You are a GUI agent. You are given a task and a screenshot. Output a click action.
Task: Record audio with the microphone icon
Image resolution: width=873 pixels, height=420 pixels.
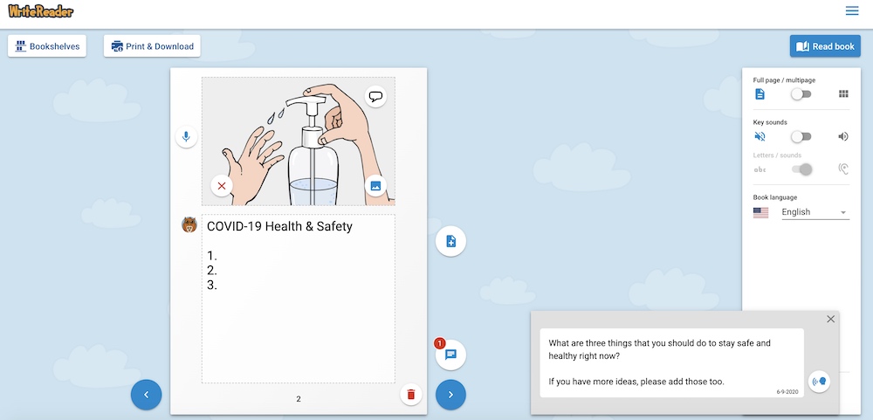187,136
